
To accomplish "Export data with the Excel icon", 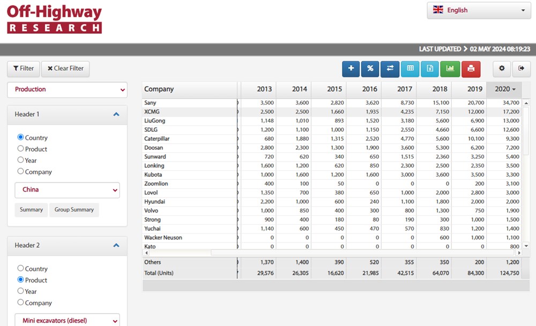I will (x=429, y=69).
